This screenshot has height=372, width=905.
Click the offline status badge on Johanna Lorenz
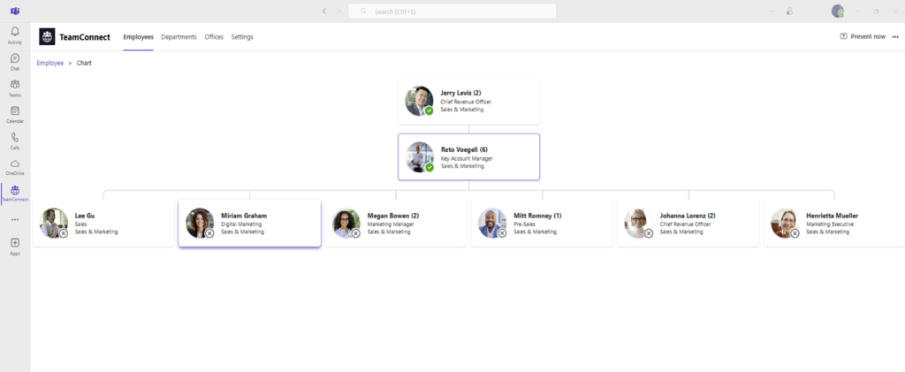(648, 233)
